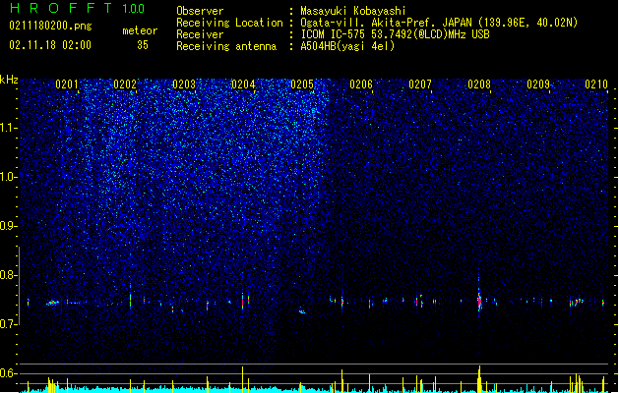This screenshot has width=619, height=393.
Task: Click the 0.8 kHz axis label
Action: (8, 275)
